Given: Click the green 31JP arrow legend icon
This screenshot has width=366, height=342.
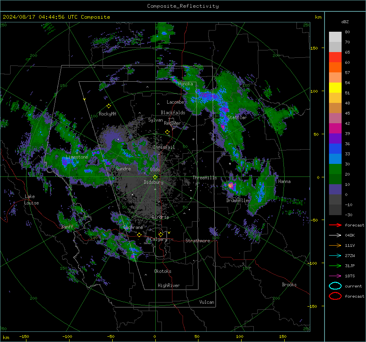Looking at the screenshot, I should point(335,266).
